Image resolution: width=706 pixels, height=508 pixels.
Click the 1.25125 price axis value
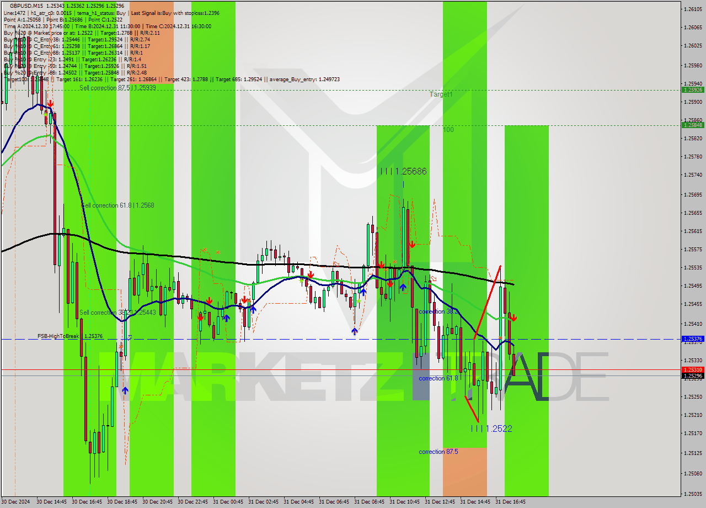pyautogui.click(x=693, y=453)
